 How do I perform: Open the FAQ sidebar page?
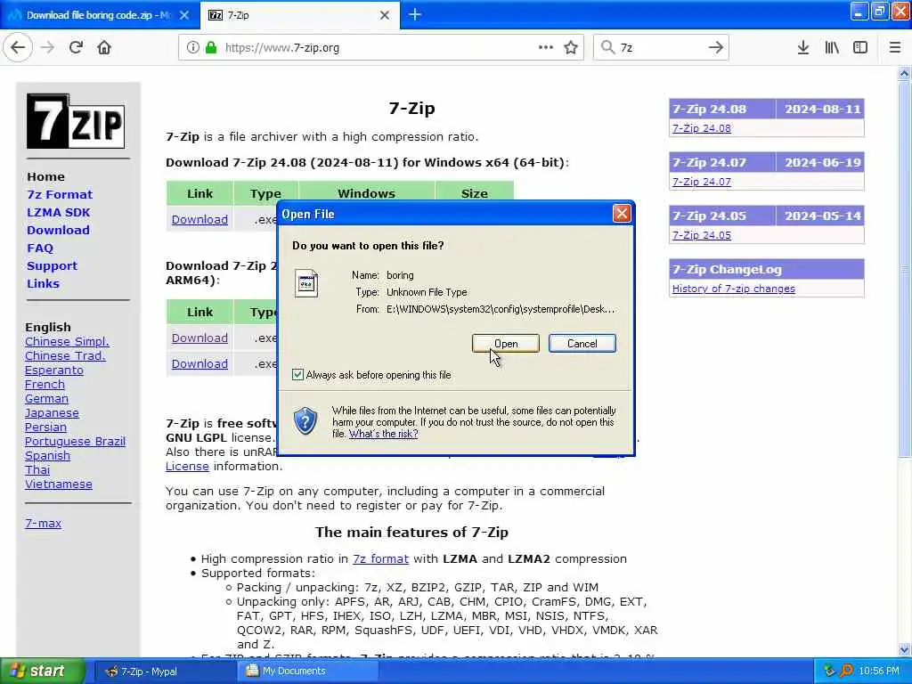pos(39,248)
